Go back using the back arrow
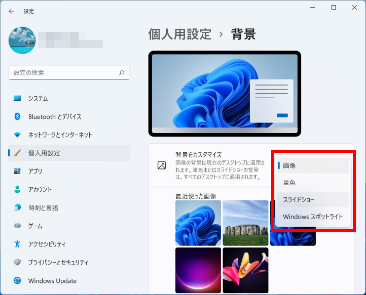Viewport: 366px width, 295px height. 12,11
